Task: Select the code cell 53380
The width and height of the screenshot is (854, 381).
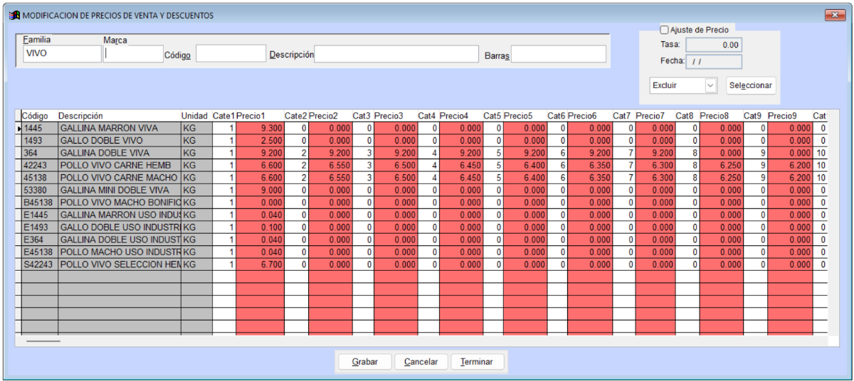Action: [39, 190]
